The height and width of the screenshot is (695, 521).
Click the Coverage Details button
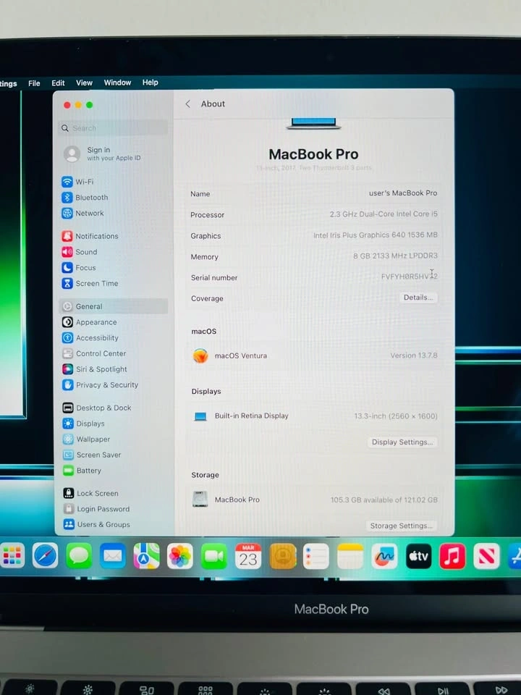click(418, 298)
